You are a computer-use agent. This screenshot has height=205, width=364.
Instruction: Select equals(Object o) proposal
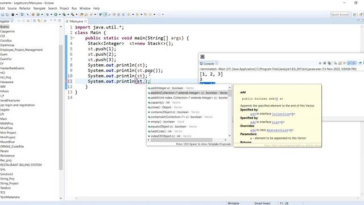point(188,126)
